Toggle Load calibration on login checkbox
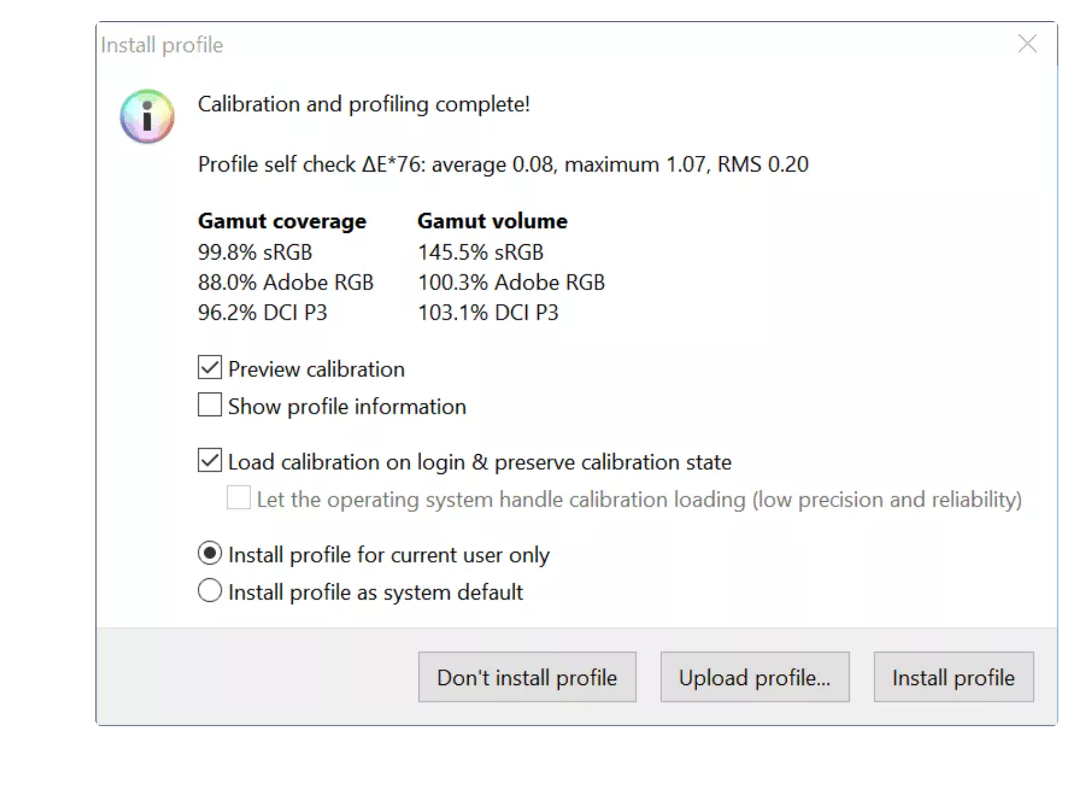1080x809 pixels. click(x=210, y=460)
